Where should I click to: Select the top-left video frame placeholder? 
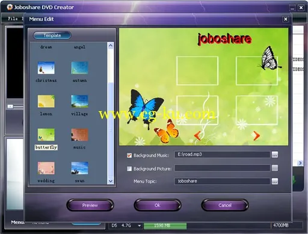[x=197, y=71]
